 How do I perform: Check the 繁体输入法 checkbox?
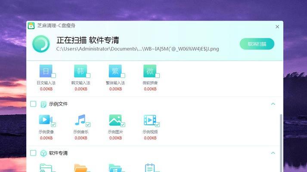click(123, 75)
